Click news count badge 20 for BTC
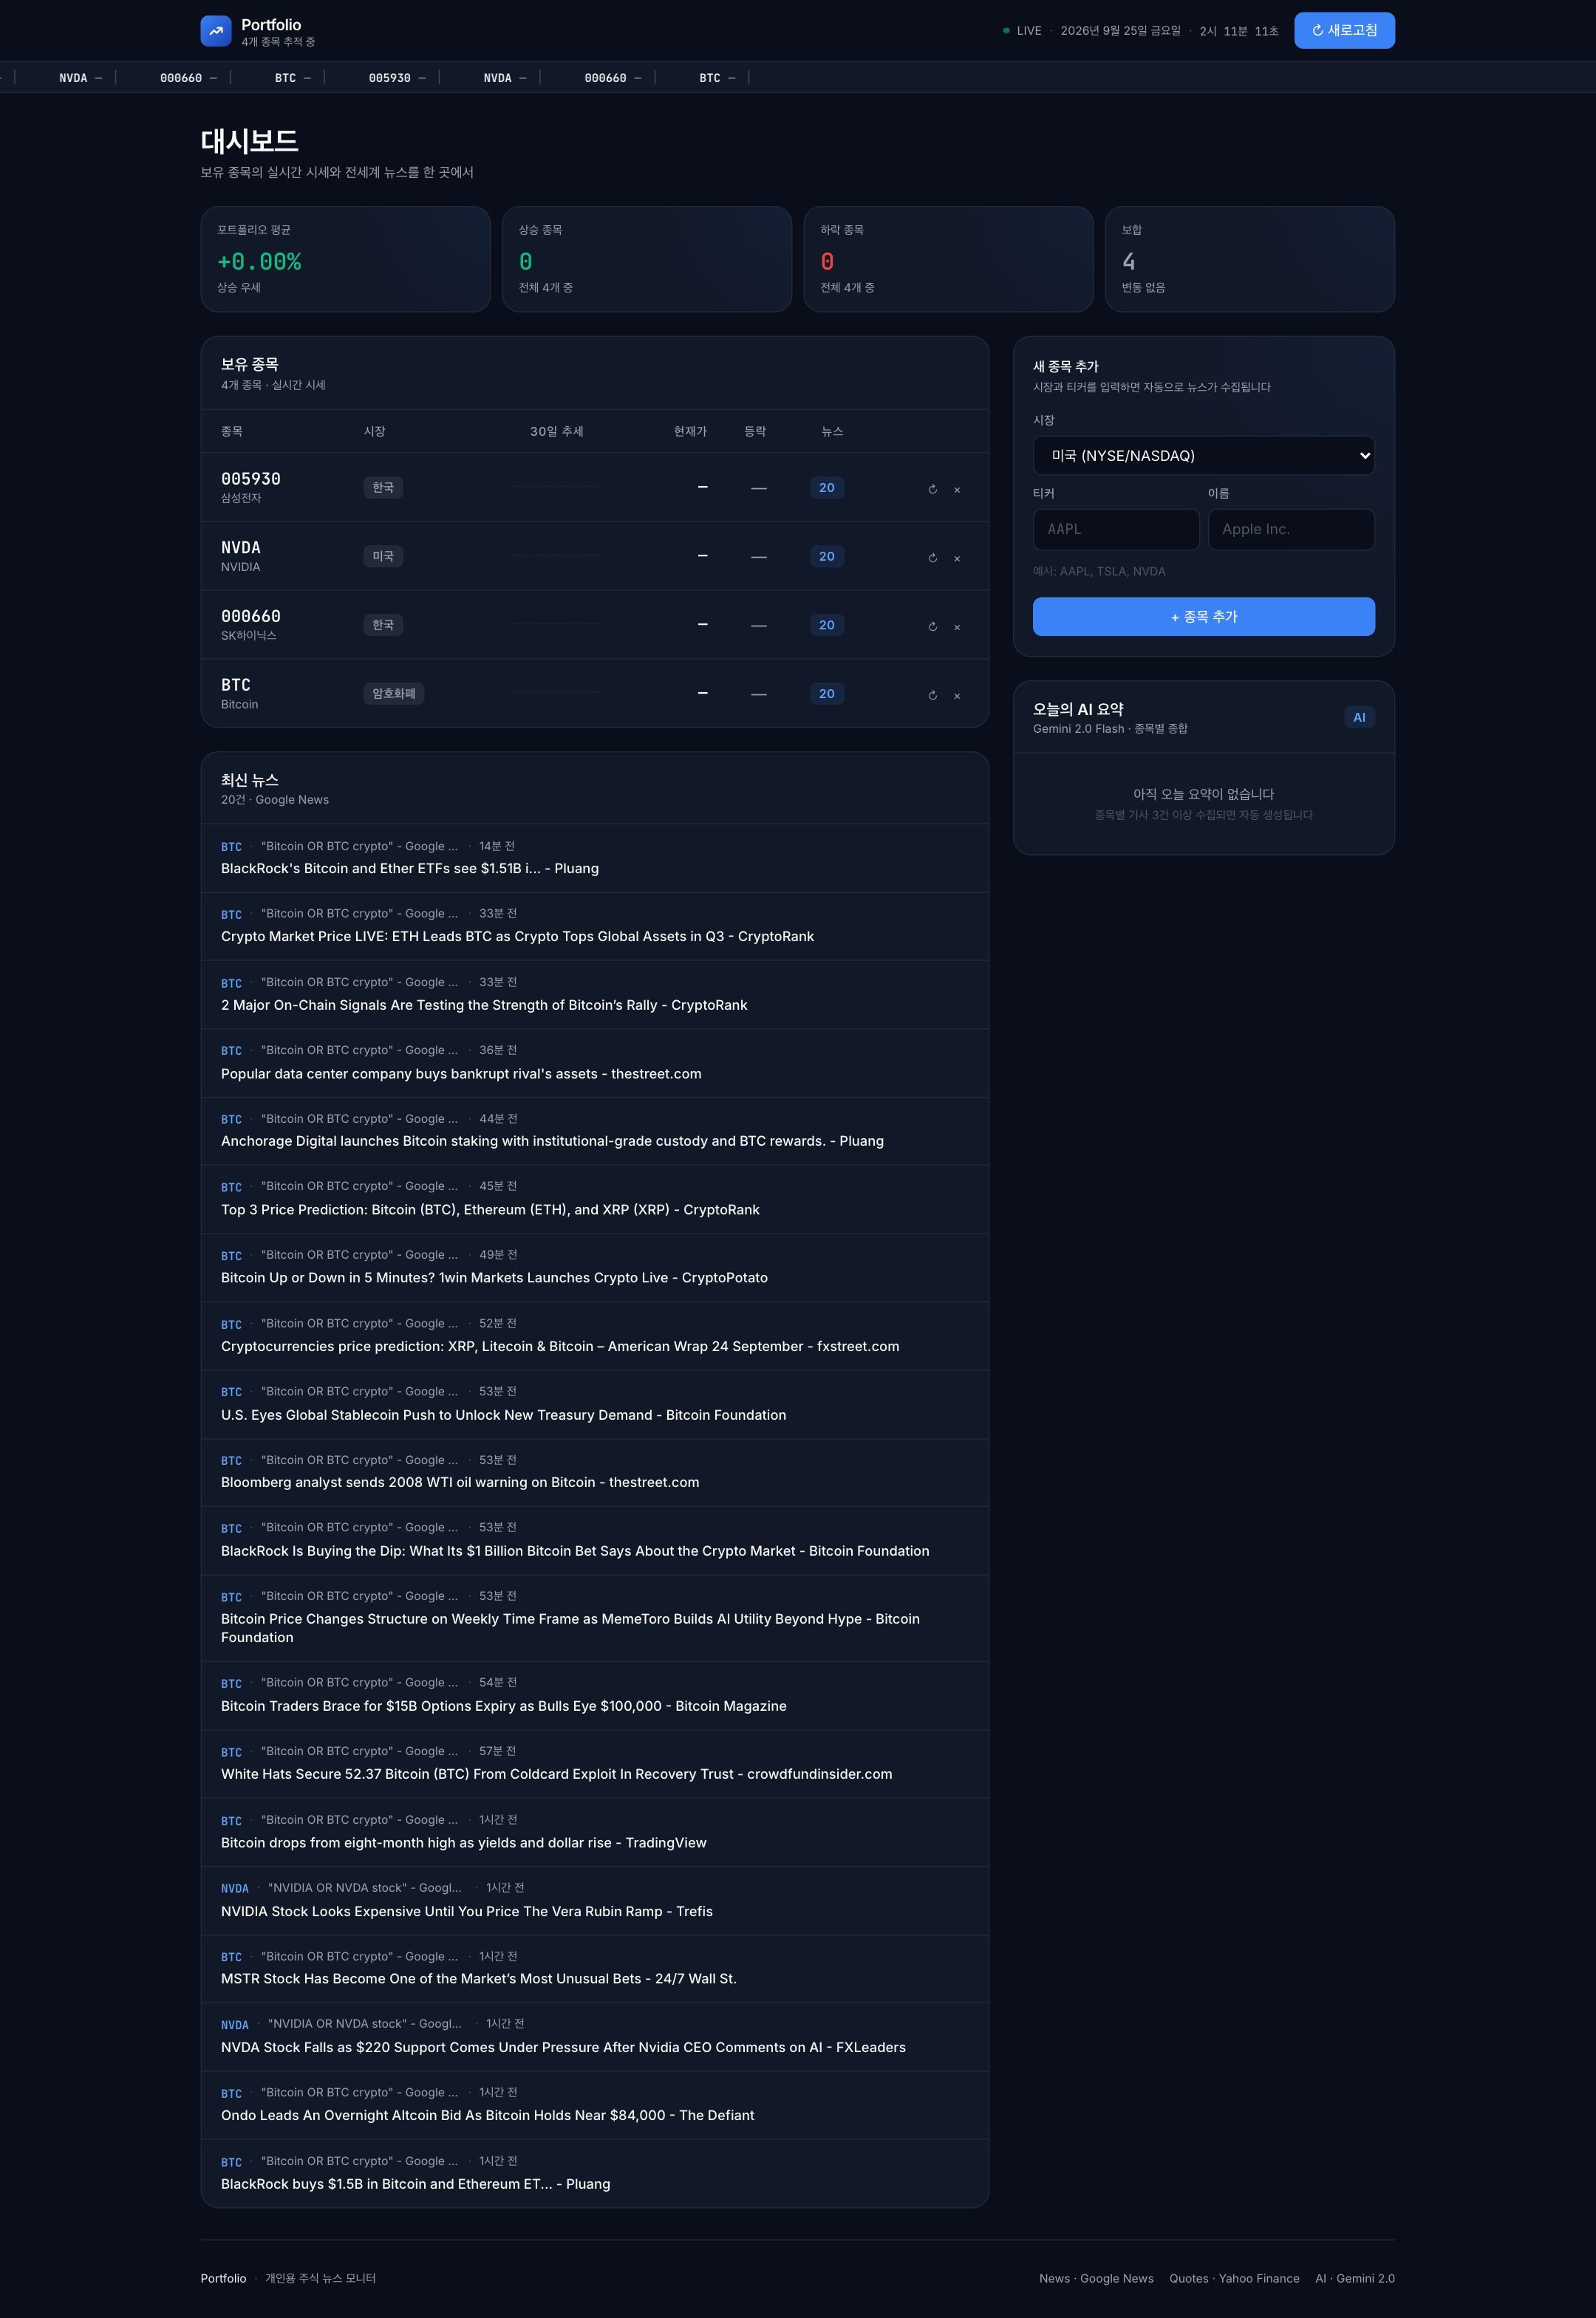 click(x=826, y=694)
